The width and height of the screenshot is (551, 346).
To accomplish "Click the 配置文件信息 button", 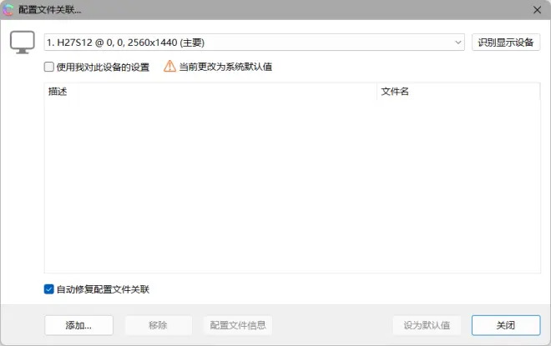I will click(x=238, y=325).
